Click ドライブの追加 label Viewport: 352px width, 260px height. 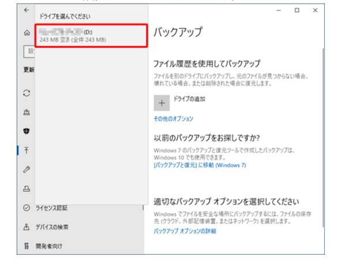click(x=189, y=99)
